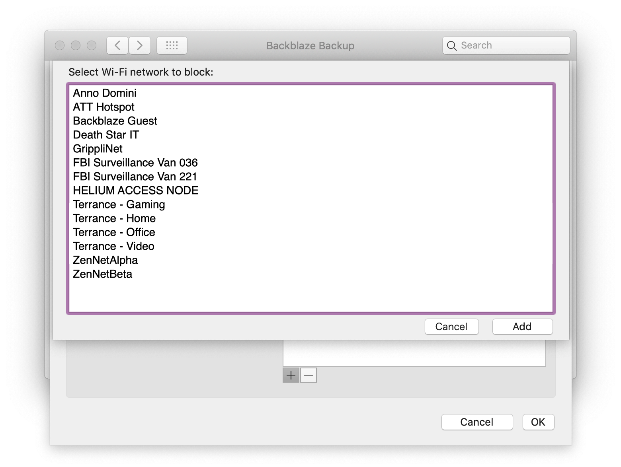Select Terrance - Video network
The height and width of the screenshot is (467, 621).
click(310, 246)
